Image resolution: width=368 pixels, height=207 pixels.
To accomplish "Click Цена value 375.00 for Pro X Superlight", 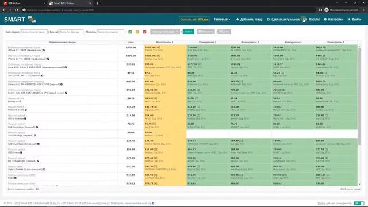I will click(x=131, y=158).
